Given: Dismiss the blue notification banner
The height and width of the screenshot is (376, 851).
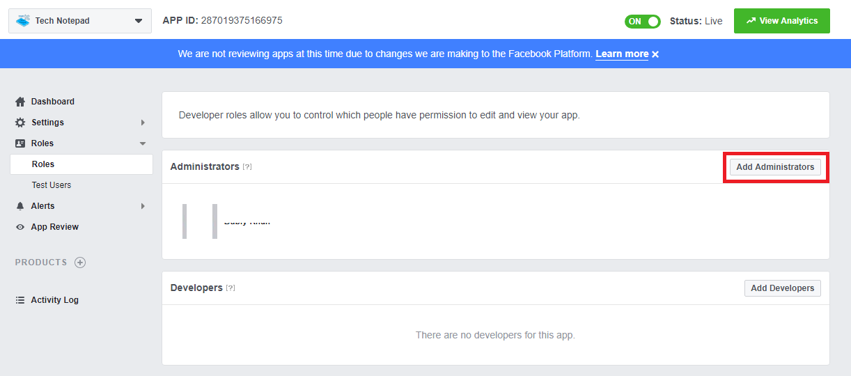Looking at the screenshot, I should coord(655,54).
